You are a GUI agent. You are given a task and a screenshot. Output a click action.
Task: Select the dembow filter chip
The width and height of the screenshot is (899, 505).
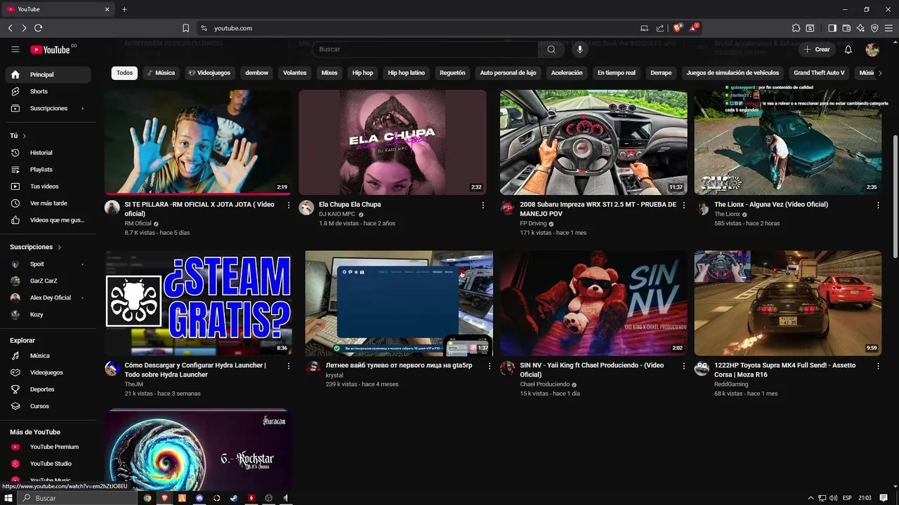[256, 73]
